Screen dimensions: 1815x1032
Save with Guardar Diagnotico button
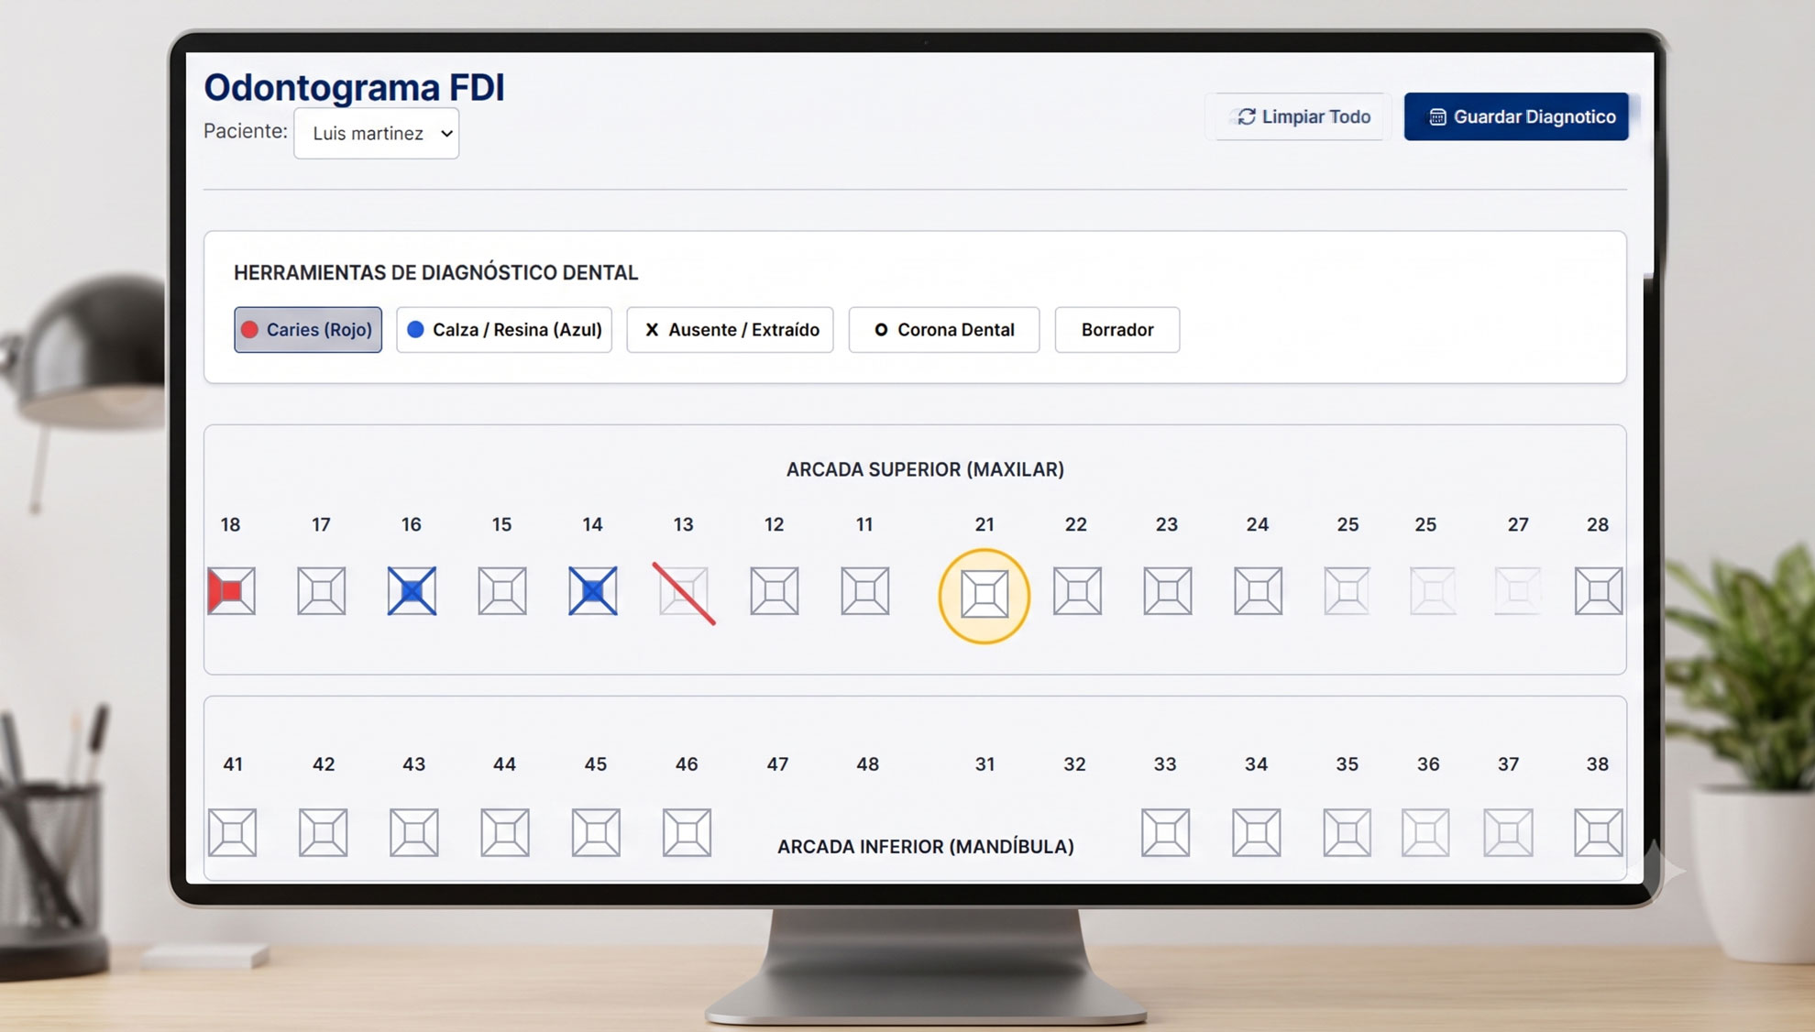1516,117
